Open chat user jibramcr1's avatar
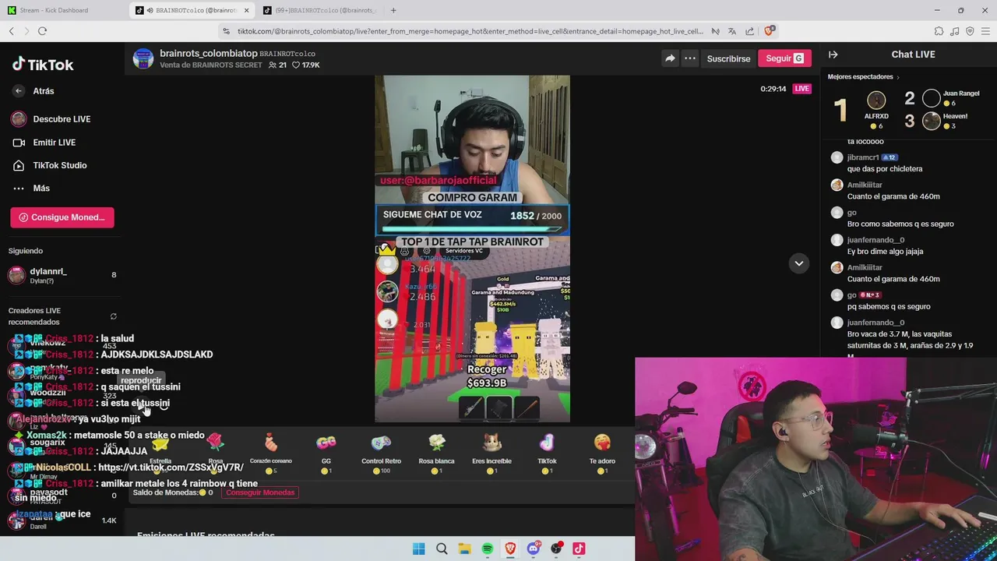The image size is (997, 561). (837, 157)
